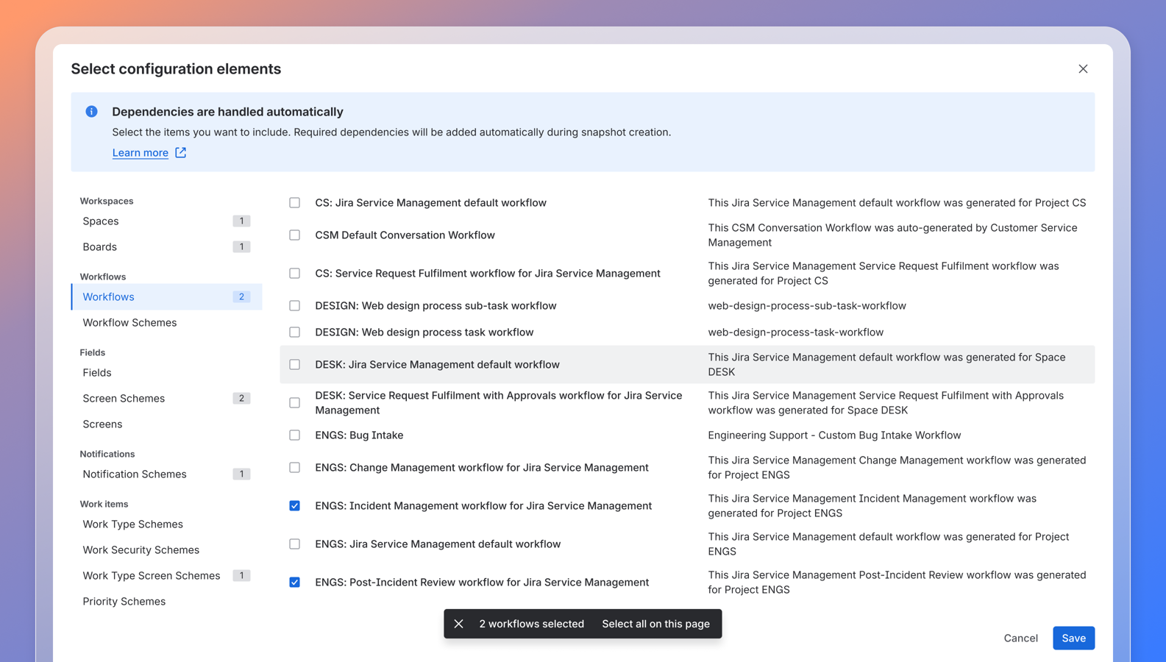Image resolution: width=1166 pixels, height=662 pixels.
Task: Enable DESIGN: Web design process task workflow
Action: pyautogui.click(x=294, y=332)
